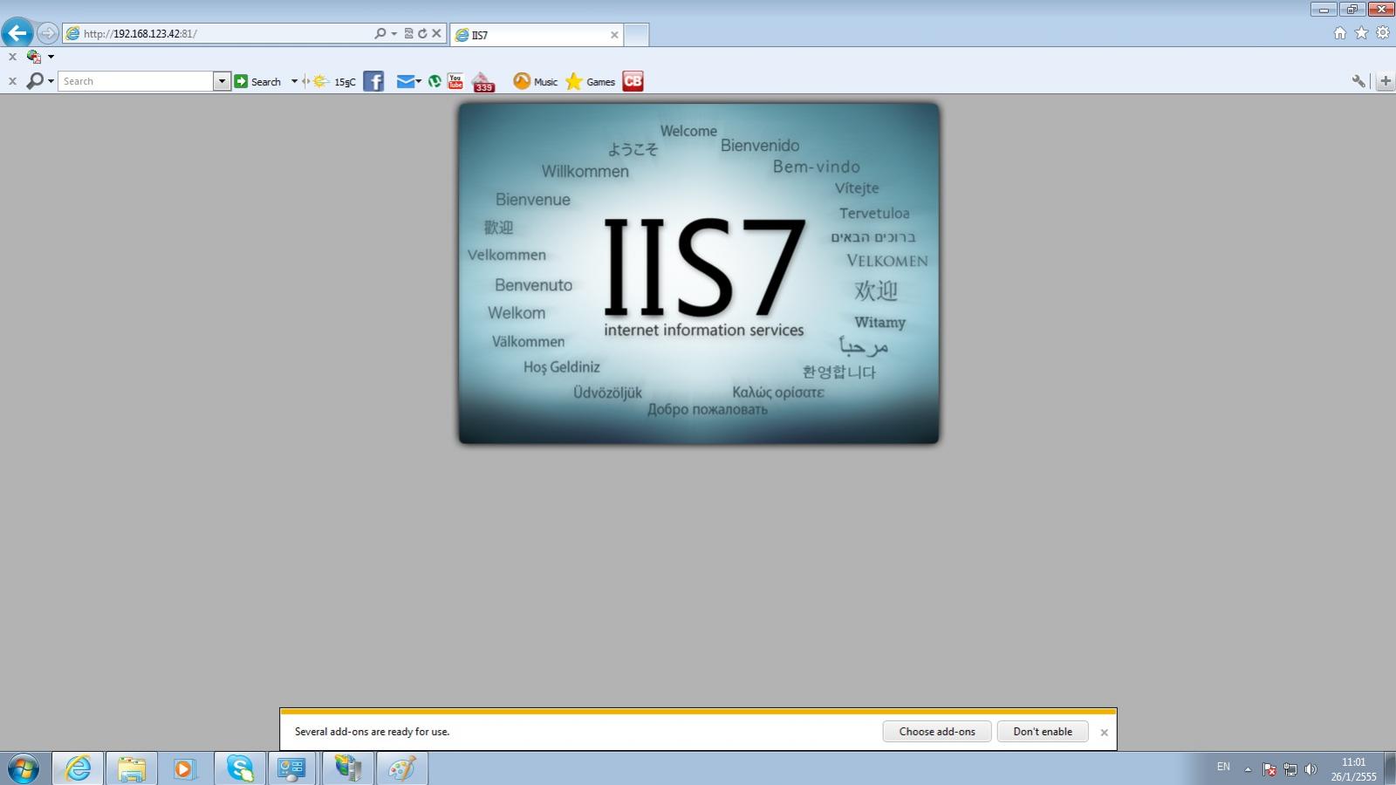Screen dimensions: 1396x785
Task: Open the Games star toolbar button
Action: [591, 81]
